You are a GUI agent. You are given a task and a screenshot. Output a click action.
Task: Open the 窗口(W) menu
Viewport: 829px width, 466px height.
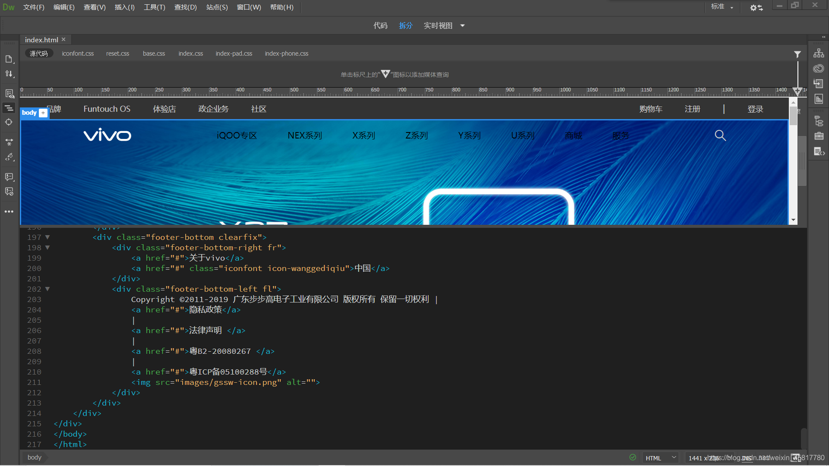coord(249,7)
